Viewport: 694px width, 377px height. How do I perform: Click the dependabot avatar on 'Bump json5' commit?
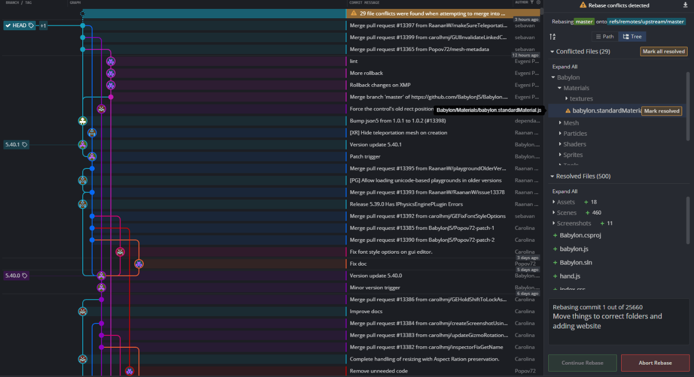[x=83, y=121]
